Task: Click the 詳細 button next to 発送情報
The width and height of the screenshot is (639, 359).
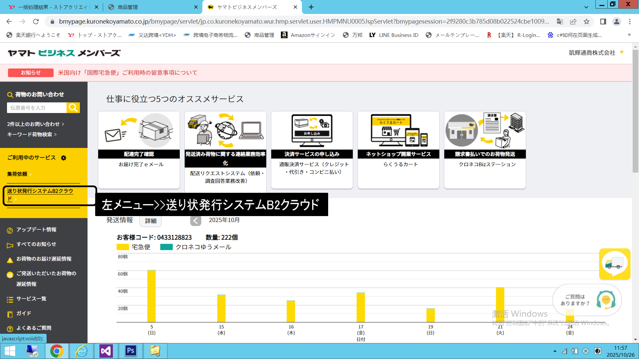Action: (x=150, y=221)
